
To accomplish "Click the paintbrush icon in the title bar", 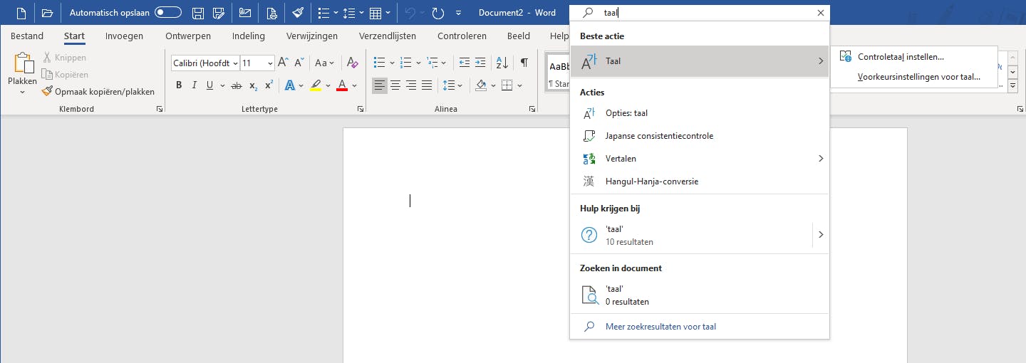I will (x=299, y=13).
